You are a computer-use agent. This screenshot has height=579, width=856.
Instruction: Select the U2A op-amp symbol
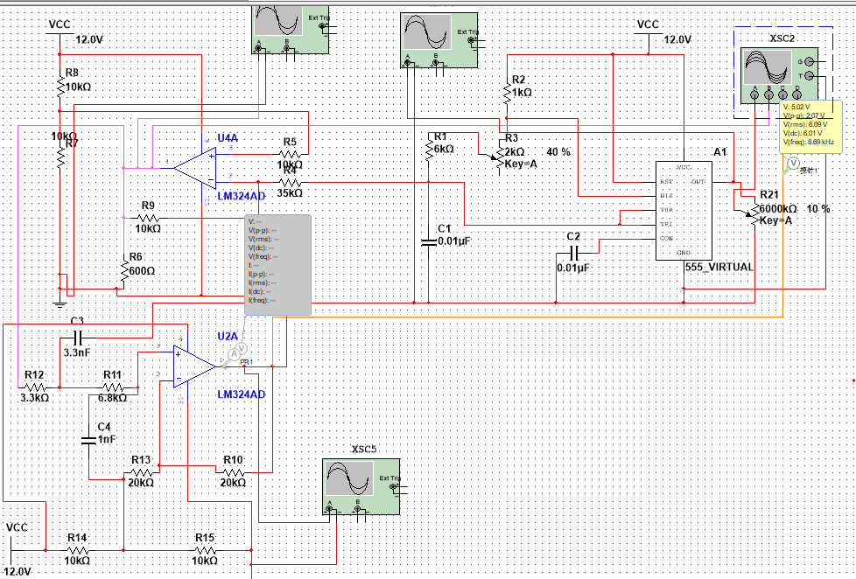click(195, 366)
